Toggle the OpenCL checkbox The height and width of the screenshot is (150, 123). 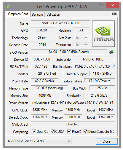[34, 132]
